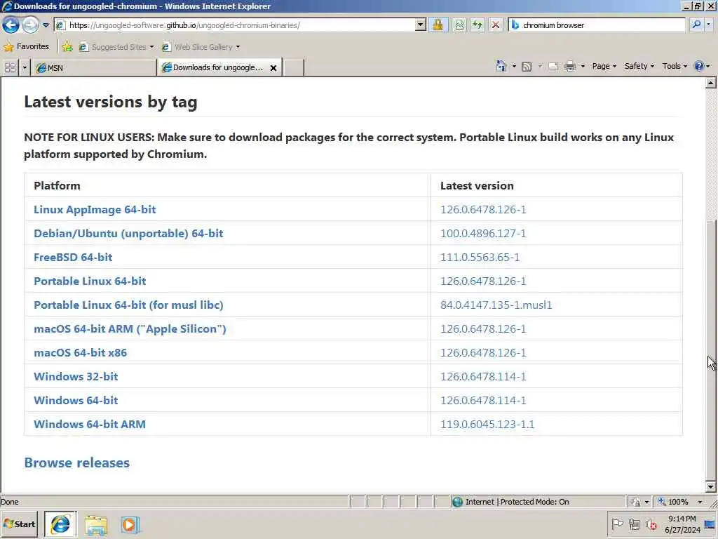The width and height of the screenshot is (718, 539).
Task: Click the muted volume tray icon
Action: pyautogui.click(x=651, y=524)
